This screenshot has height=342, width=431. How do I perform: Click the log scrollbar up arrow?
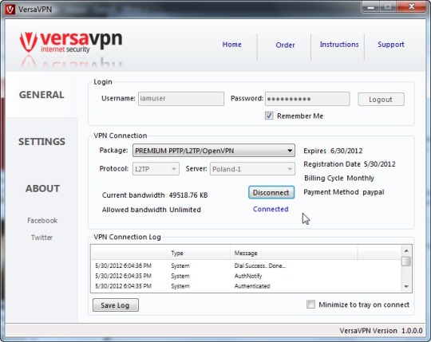pos(406,250)
